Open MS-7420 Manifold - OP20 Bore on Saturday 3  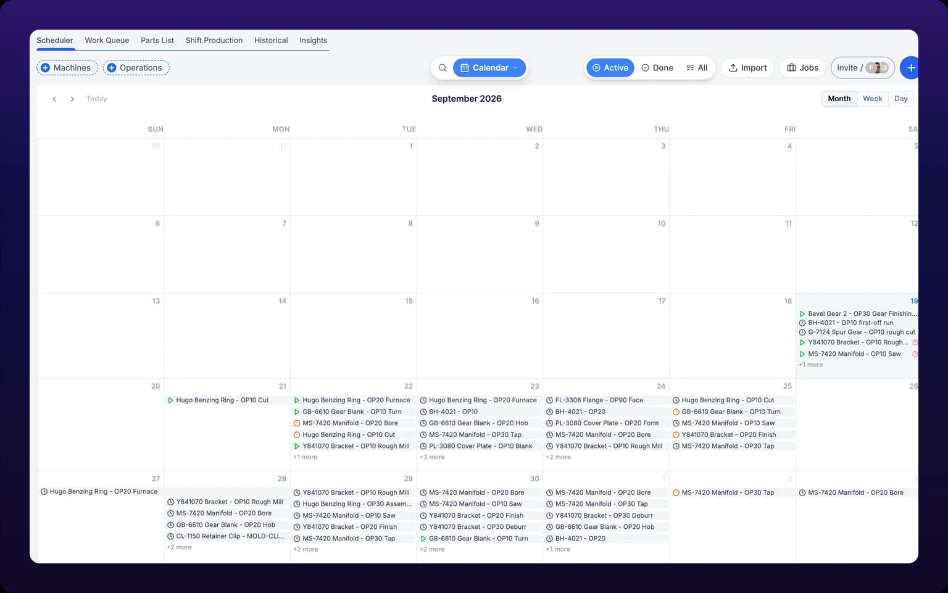(858, 493)
